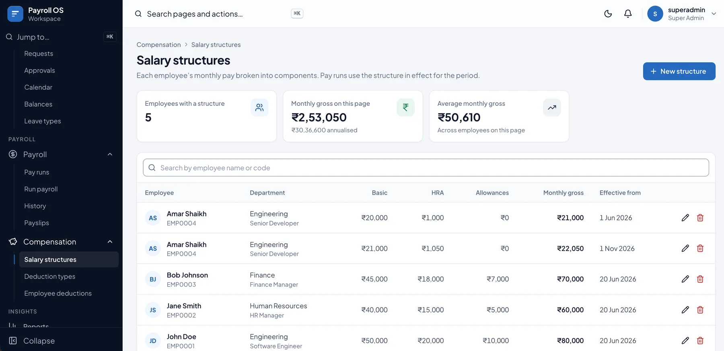The height and width of the screenshot is (351, 724).
Task: Edit Bob Johnson's salary structure
Action: click(x=685, y=279)
